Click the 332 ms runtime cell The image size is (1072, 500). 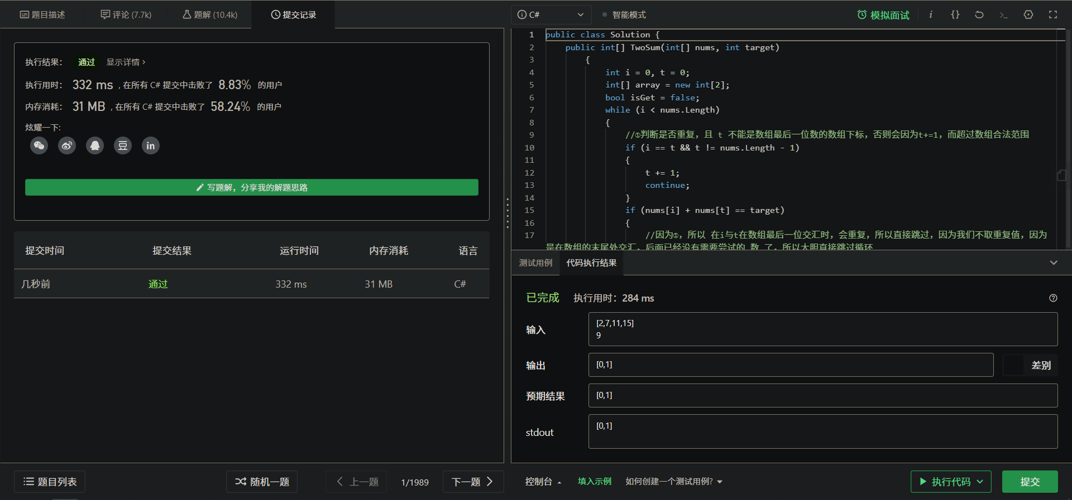291,284
